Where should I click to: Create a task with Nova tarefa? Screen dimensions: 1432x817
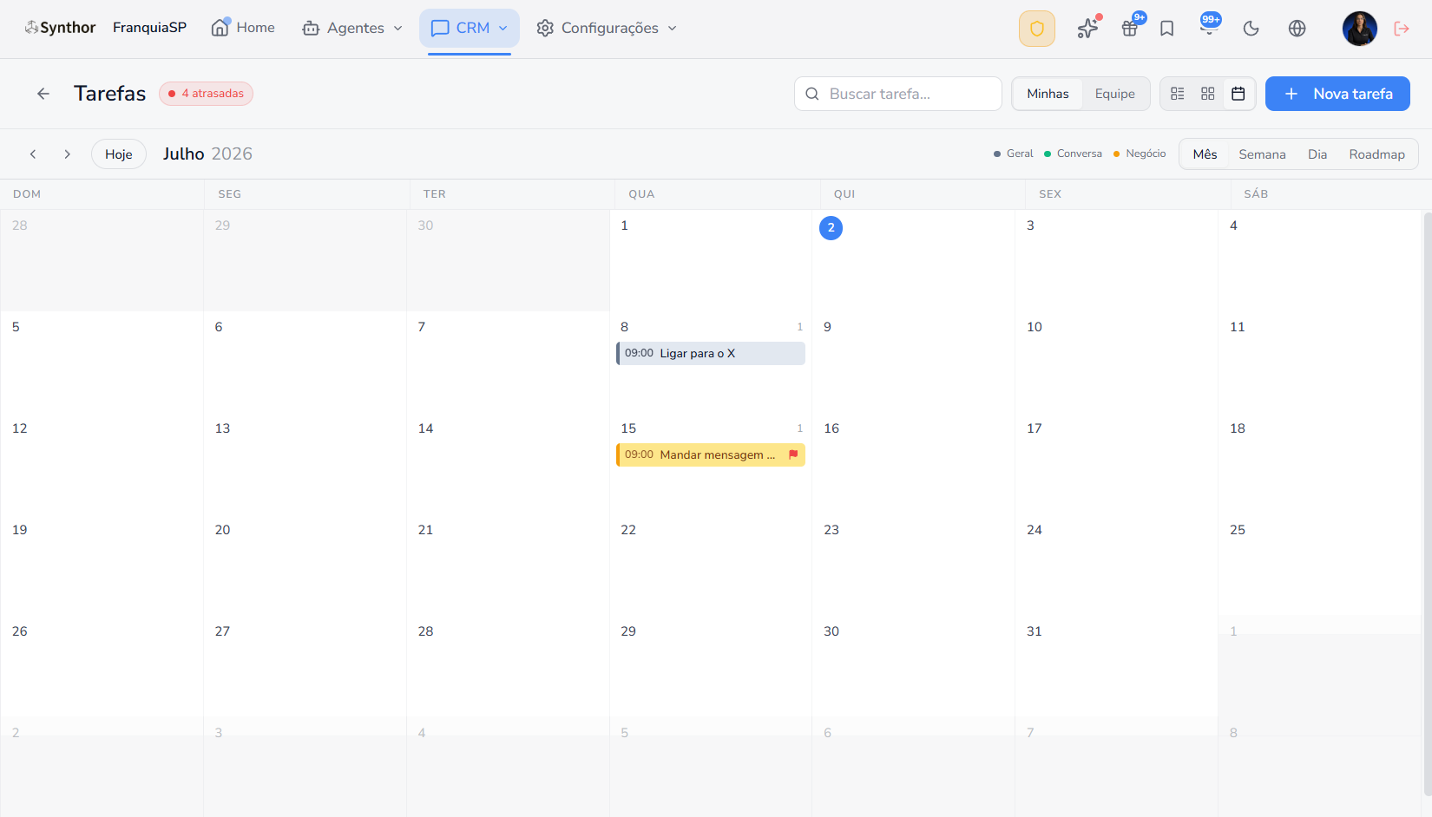[1337, 94]
